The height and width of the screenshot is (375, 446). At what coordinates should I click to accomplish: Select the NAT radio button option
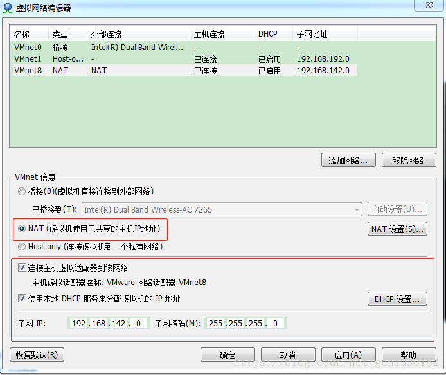22,229
